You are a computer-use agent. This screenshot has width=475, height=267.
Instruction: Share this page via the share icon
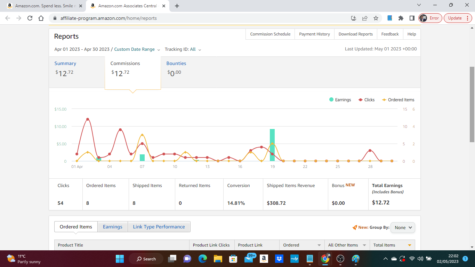tap(365, 18)
